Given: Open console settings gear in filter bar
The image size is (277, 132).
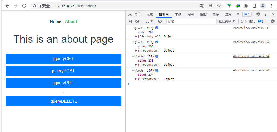Looking at the screenshot, I should point(273,21).
